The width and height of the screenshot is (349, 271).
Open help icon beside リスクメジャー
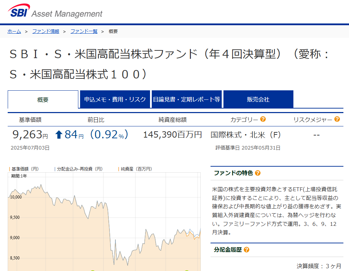pos(337,119)
